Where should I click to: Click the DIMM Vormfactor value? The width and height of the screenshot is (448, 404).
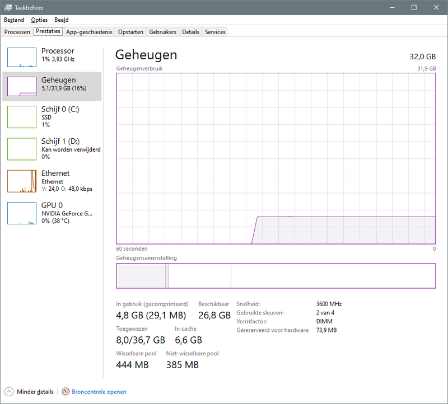324,321
